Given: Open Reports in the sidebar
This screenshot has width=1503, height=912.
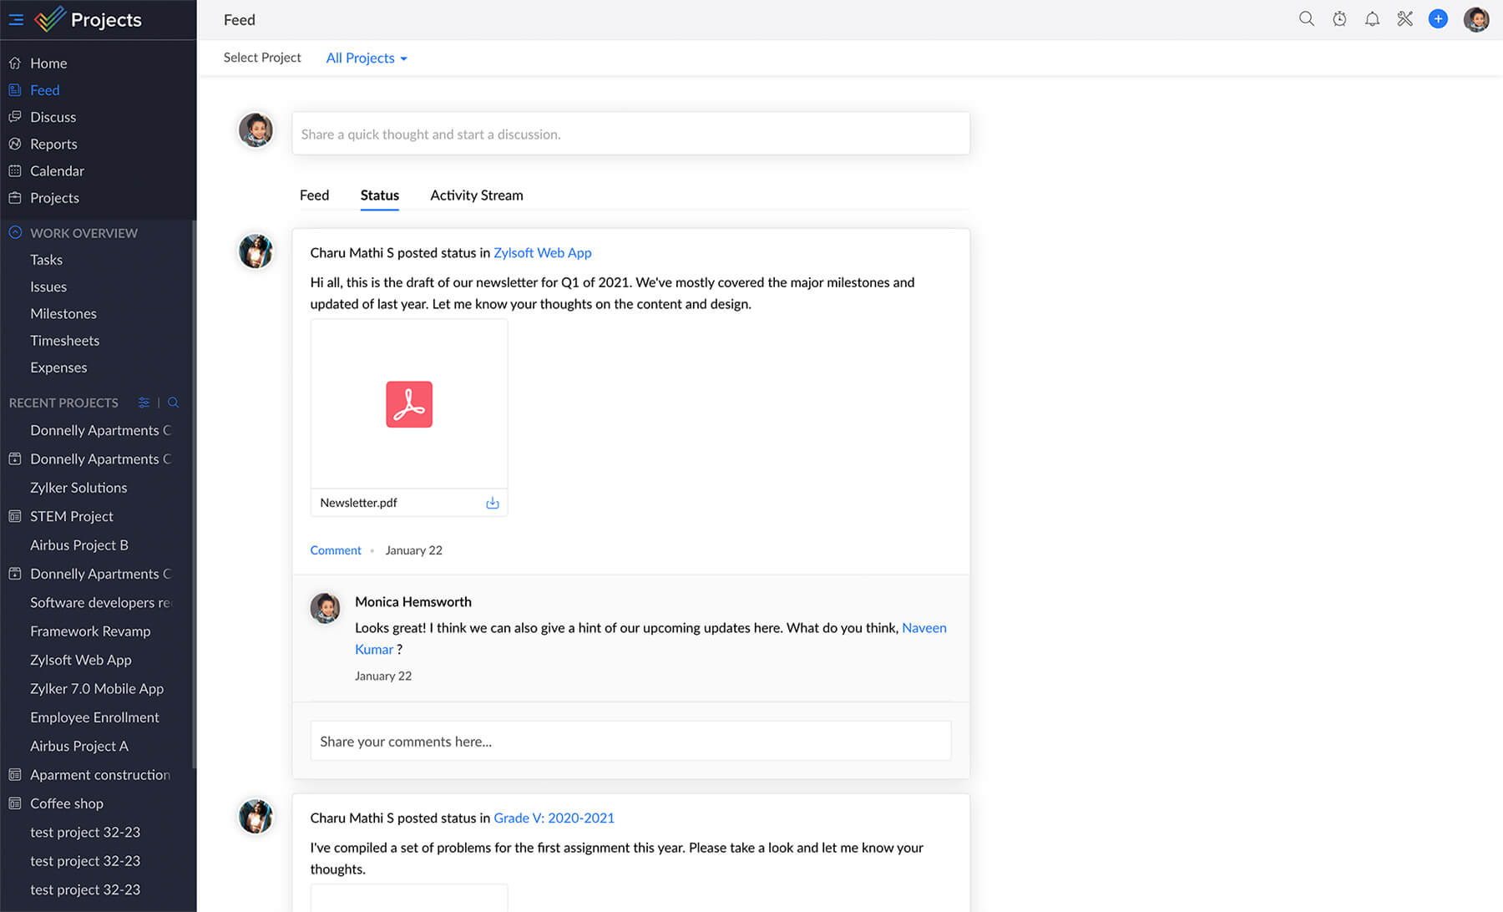Looking at the screenshot, I should click(53, 144).
